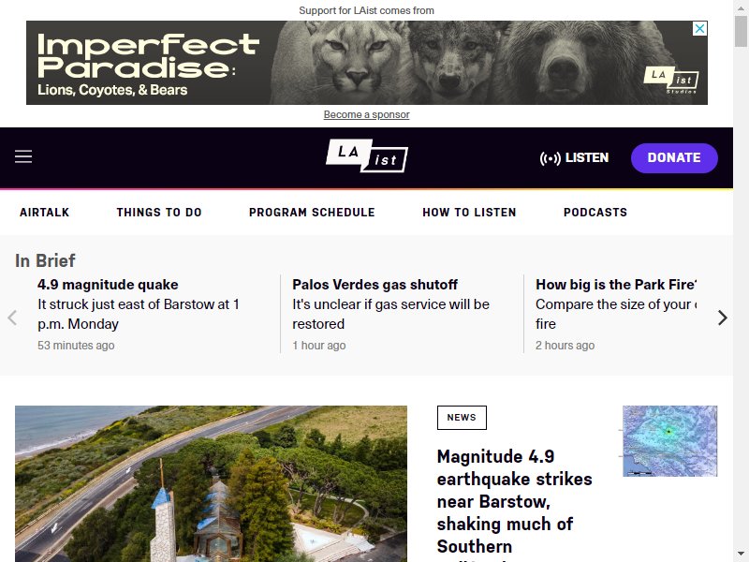749x562 pixels.
Task: Open the aerial chapel photo story
Action: tap(212, 483)
